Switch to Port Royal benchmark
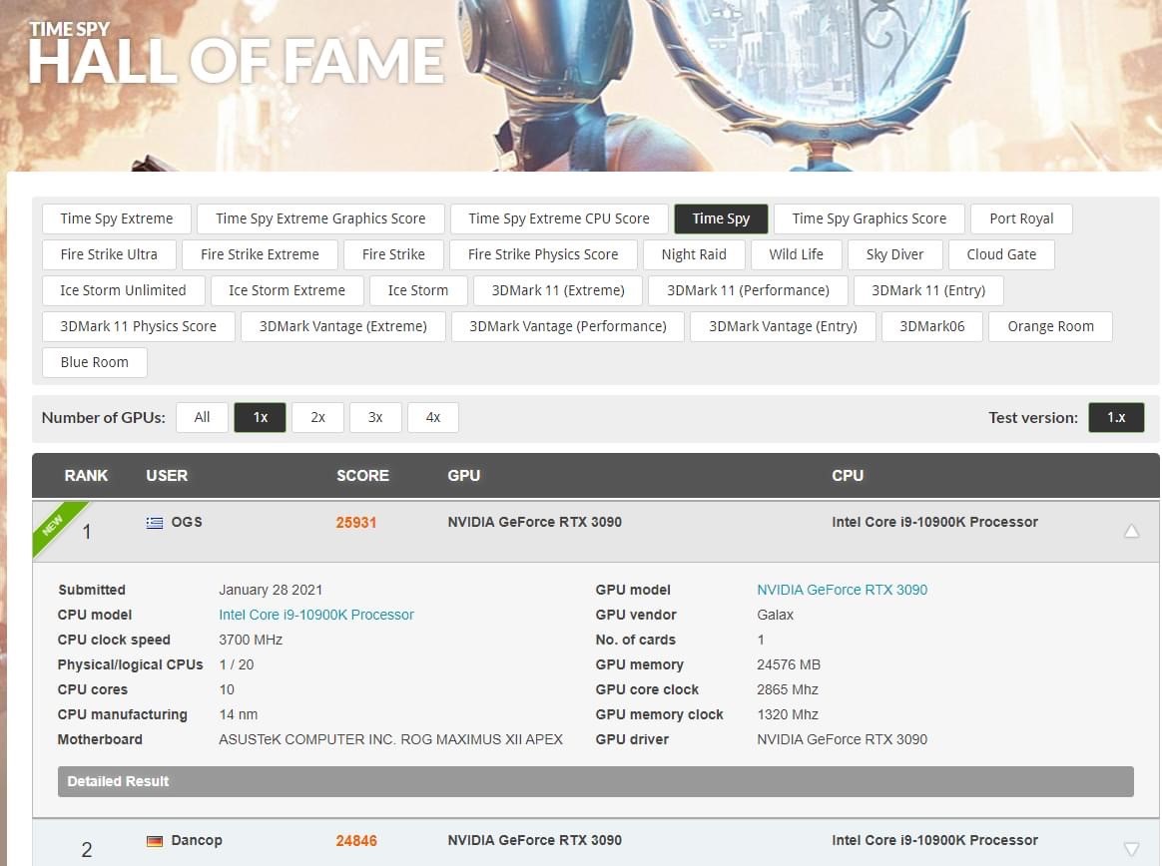Image resolution: width=1162 pixels, height=866 pixels. 1021,218
